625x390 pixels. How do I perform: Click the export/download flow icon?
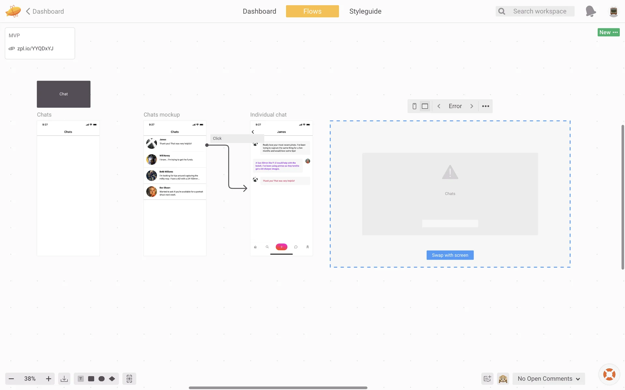point(64,379)
